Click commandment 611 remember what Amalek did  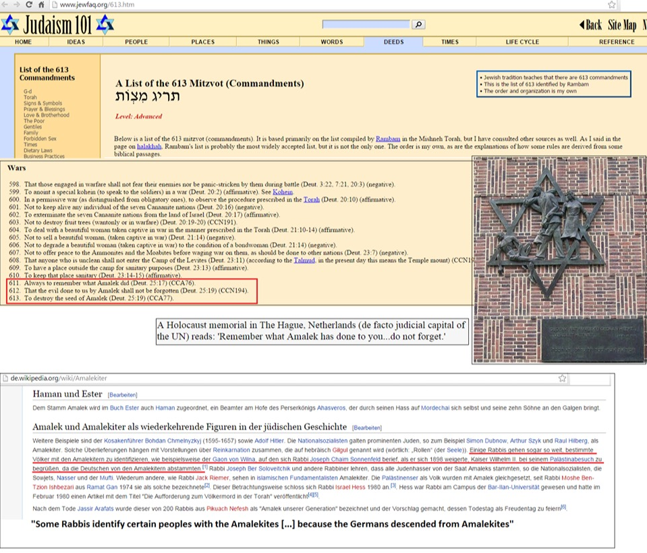(x=102, y=283)
